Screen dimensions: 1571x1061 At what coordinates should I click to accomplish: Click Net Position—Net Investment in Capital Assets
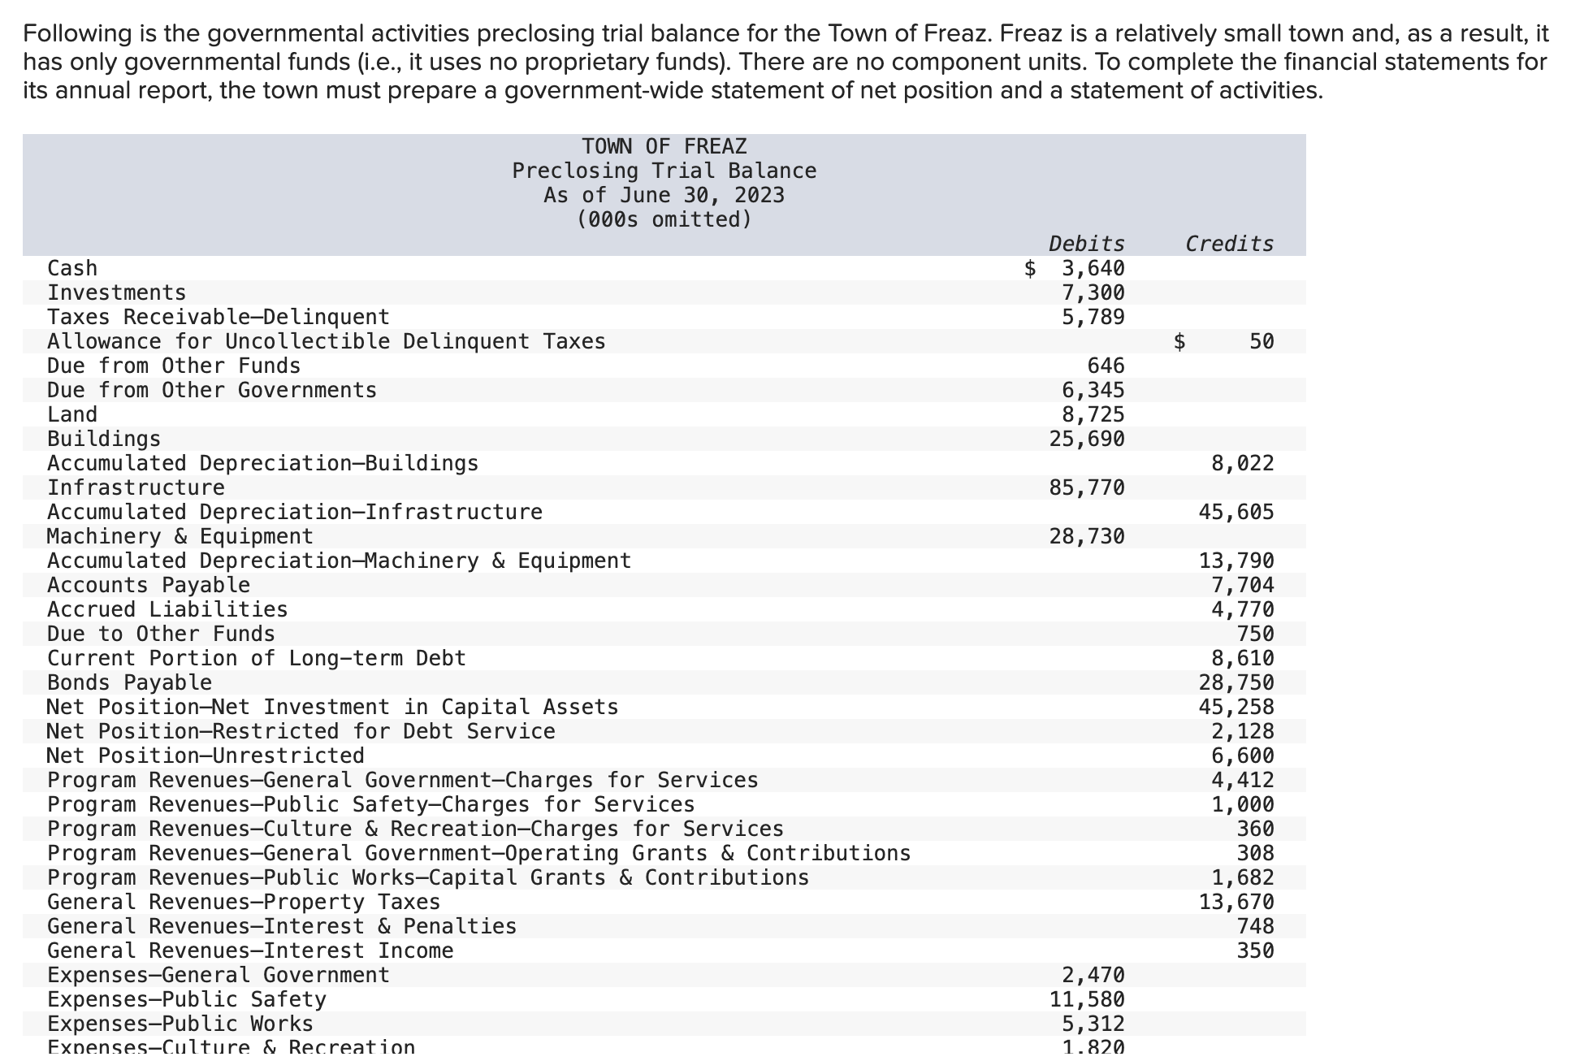tap(331, 707)
